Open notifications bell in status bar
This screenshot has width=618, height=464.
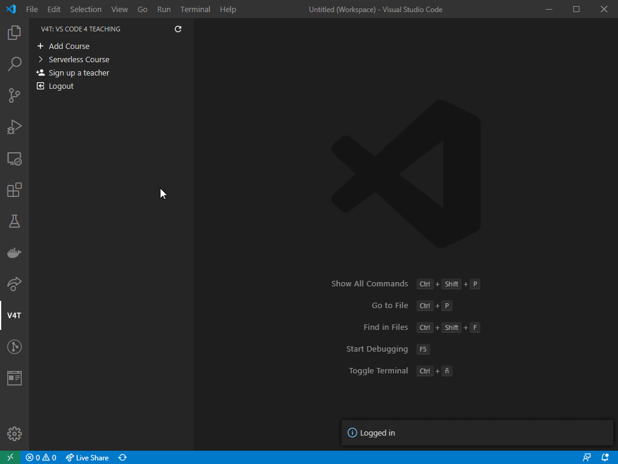pos(605,458)
